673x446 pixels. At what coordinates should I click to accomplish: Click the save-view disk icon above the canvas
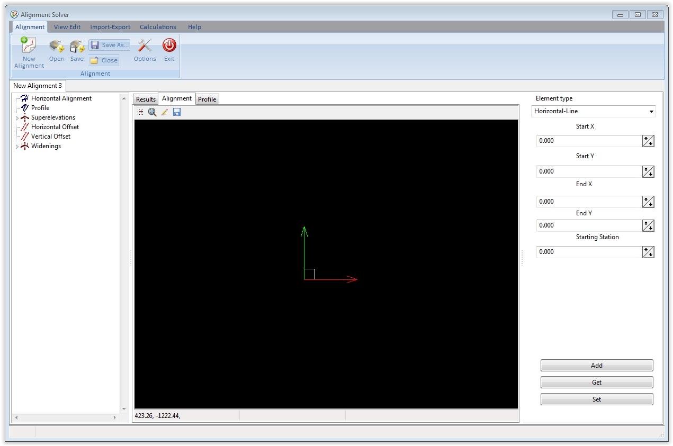coord(177,112)
